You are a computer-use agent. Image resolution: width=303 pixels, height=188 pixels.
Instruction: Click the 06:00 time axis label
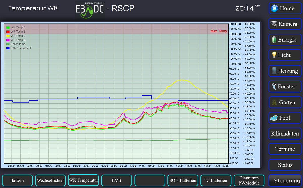[x=95, y=166]
